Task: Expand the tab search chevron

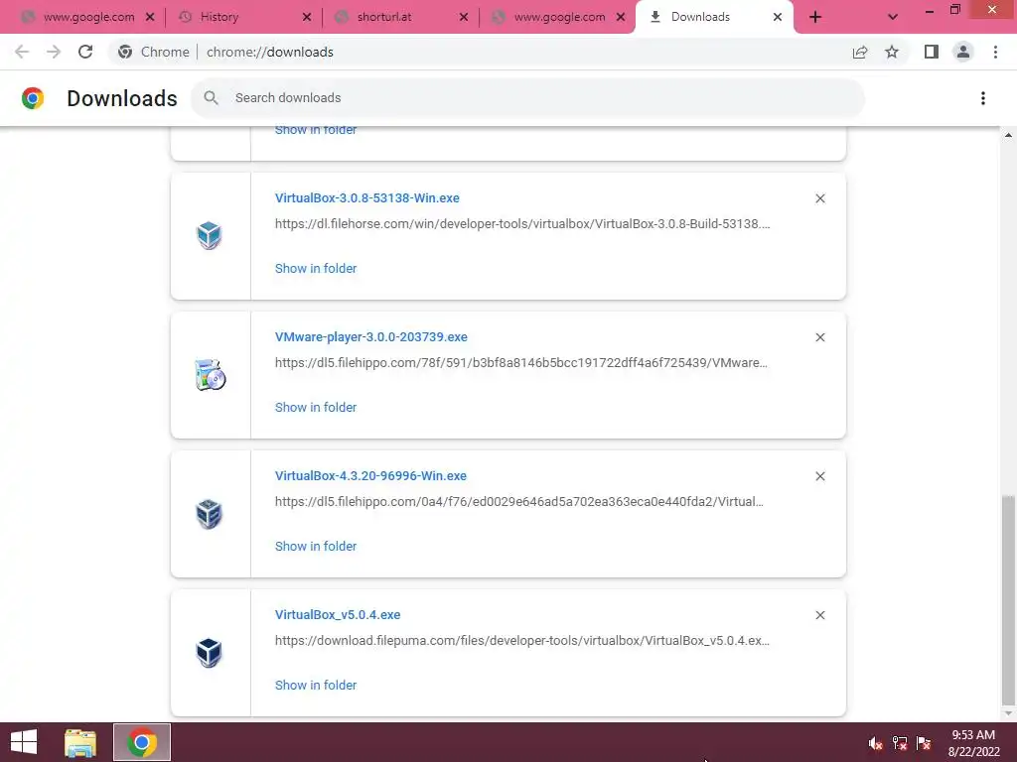Action: (x=893, y=18)
